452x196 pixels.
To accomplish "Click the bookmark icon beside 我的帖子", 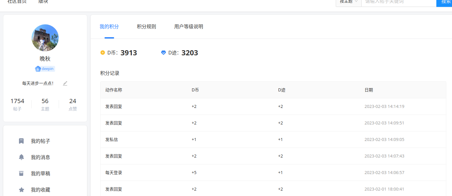I will coord(21,141).
